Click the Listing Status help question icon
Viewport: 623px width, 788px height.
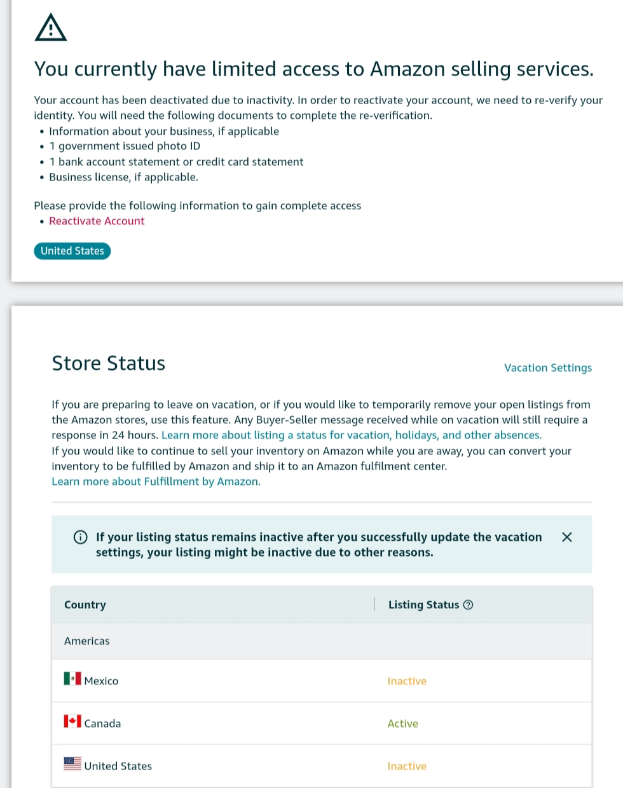(469, 605)
